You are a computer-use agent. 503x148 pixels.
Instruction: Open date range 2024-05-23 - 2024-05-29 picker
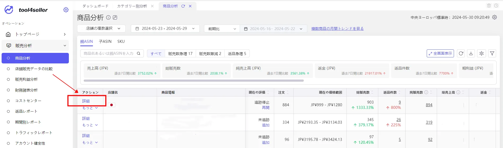coord(165,29)
